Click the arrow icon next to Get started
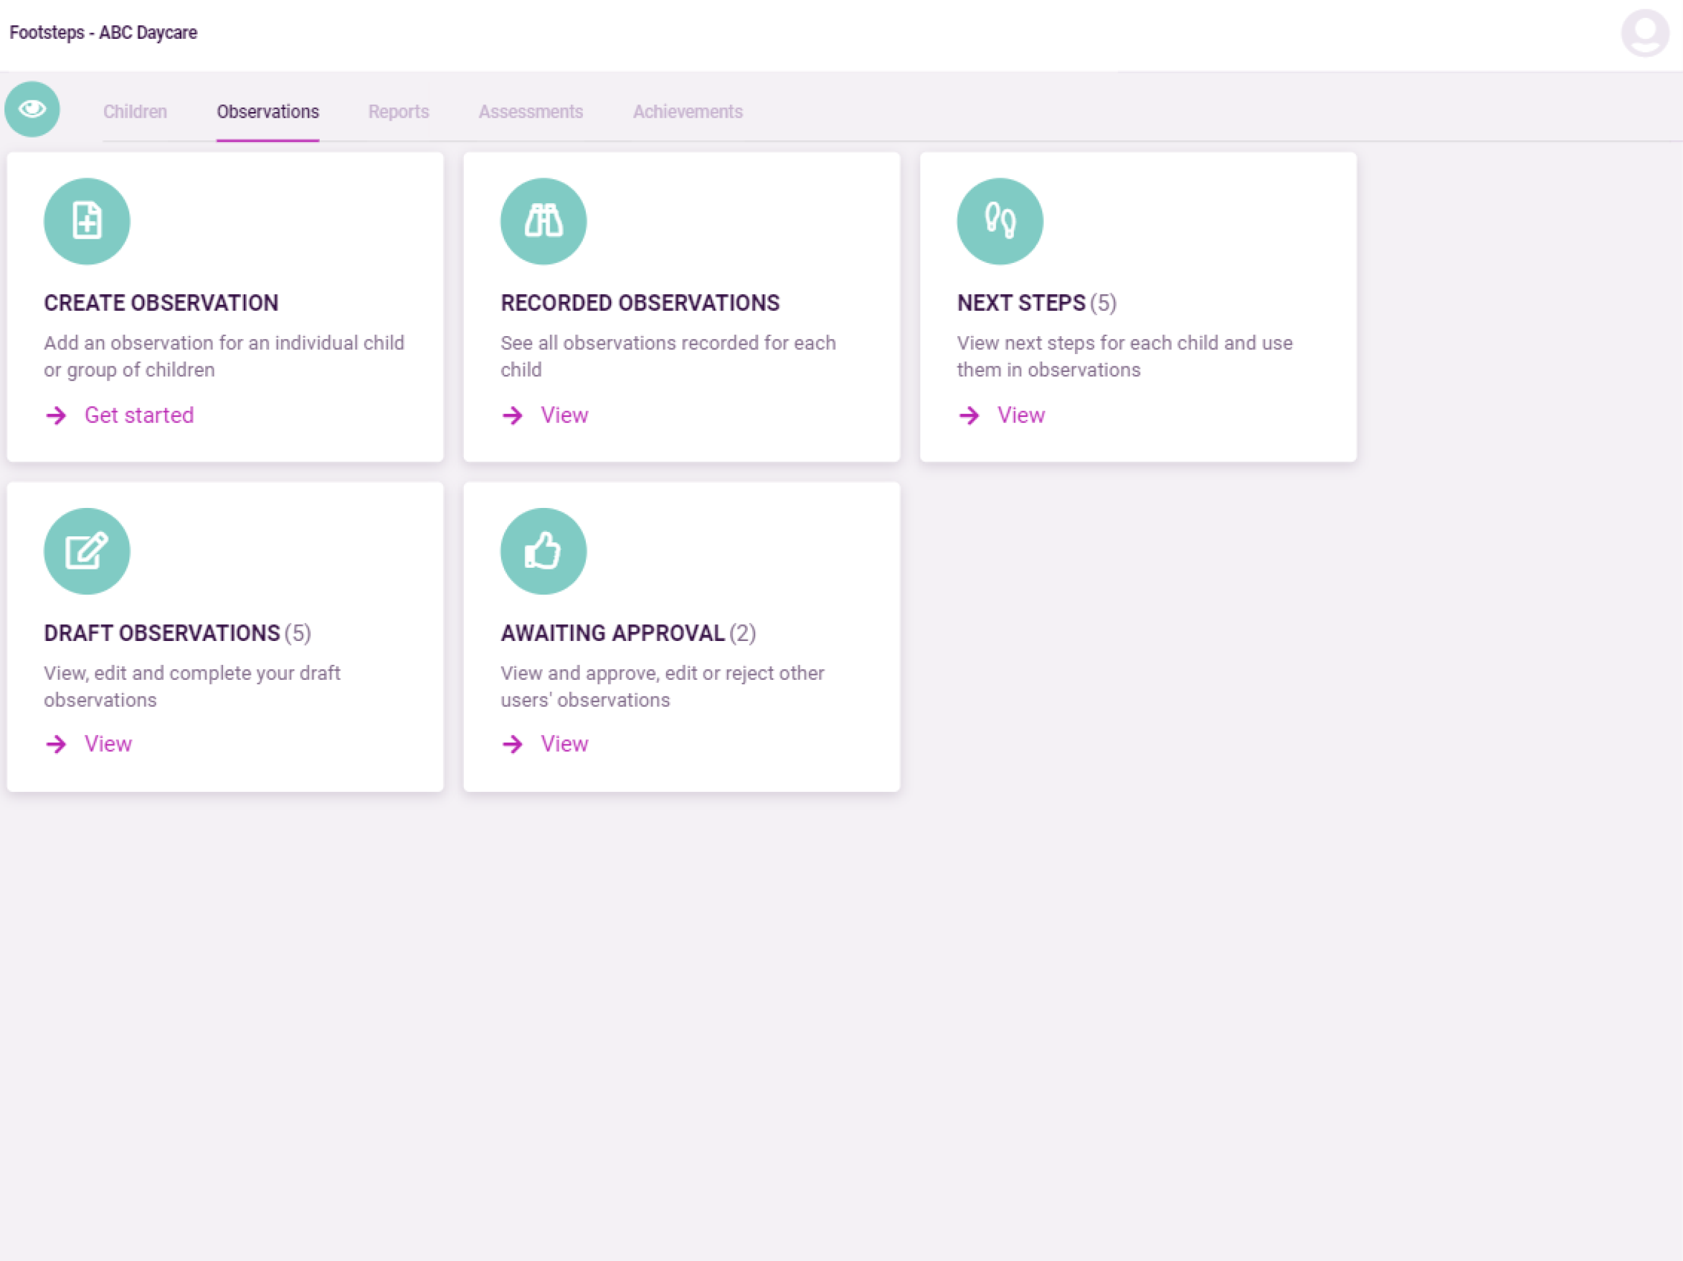 coord(56,415)
